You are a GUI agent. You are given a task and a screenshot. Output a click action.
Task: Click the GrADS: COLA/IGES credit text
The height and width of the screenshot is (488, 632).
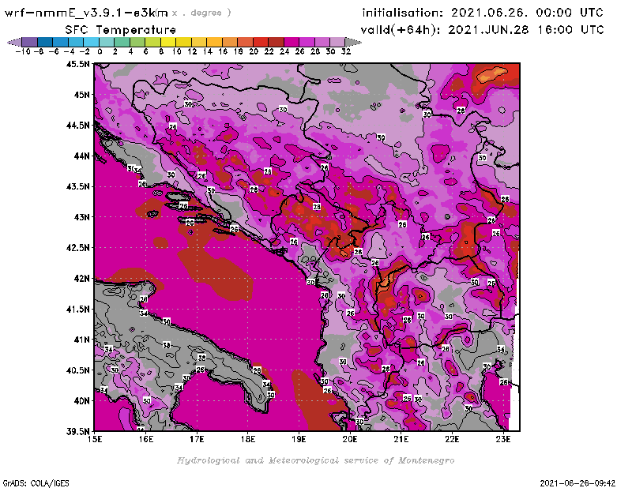36,483
